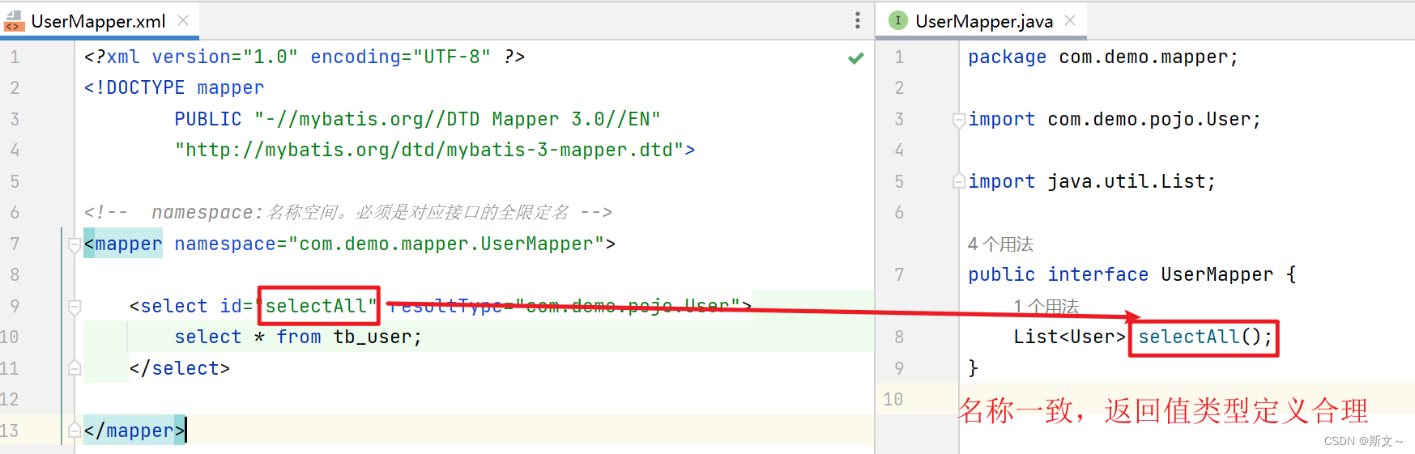
Task: Switch to the UserMapper.xml tab
Action: click(x=98, y=21)
